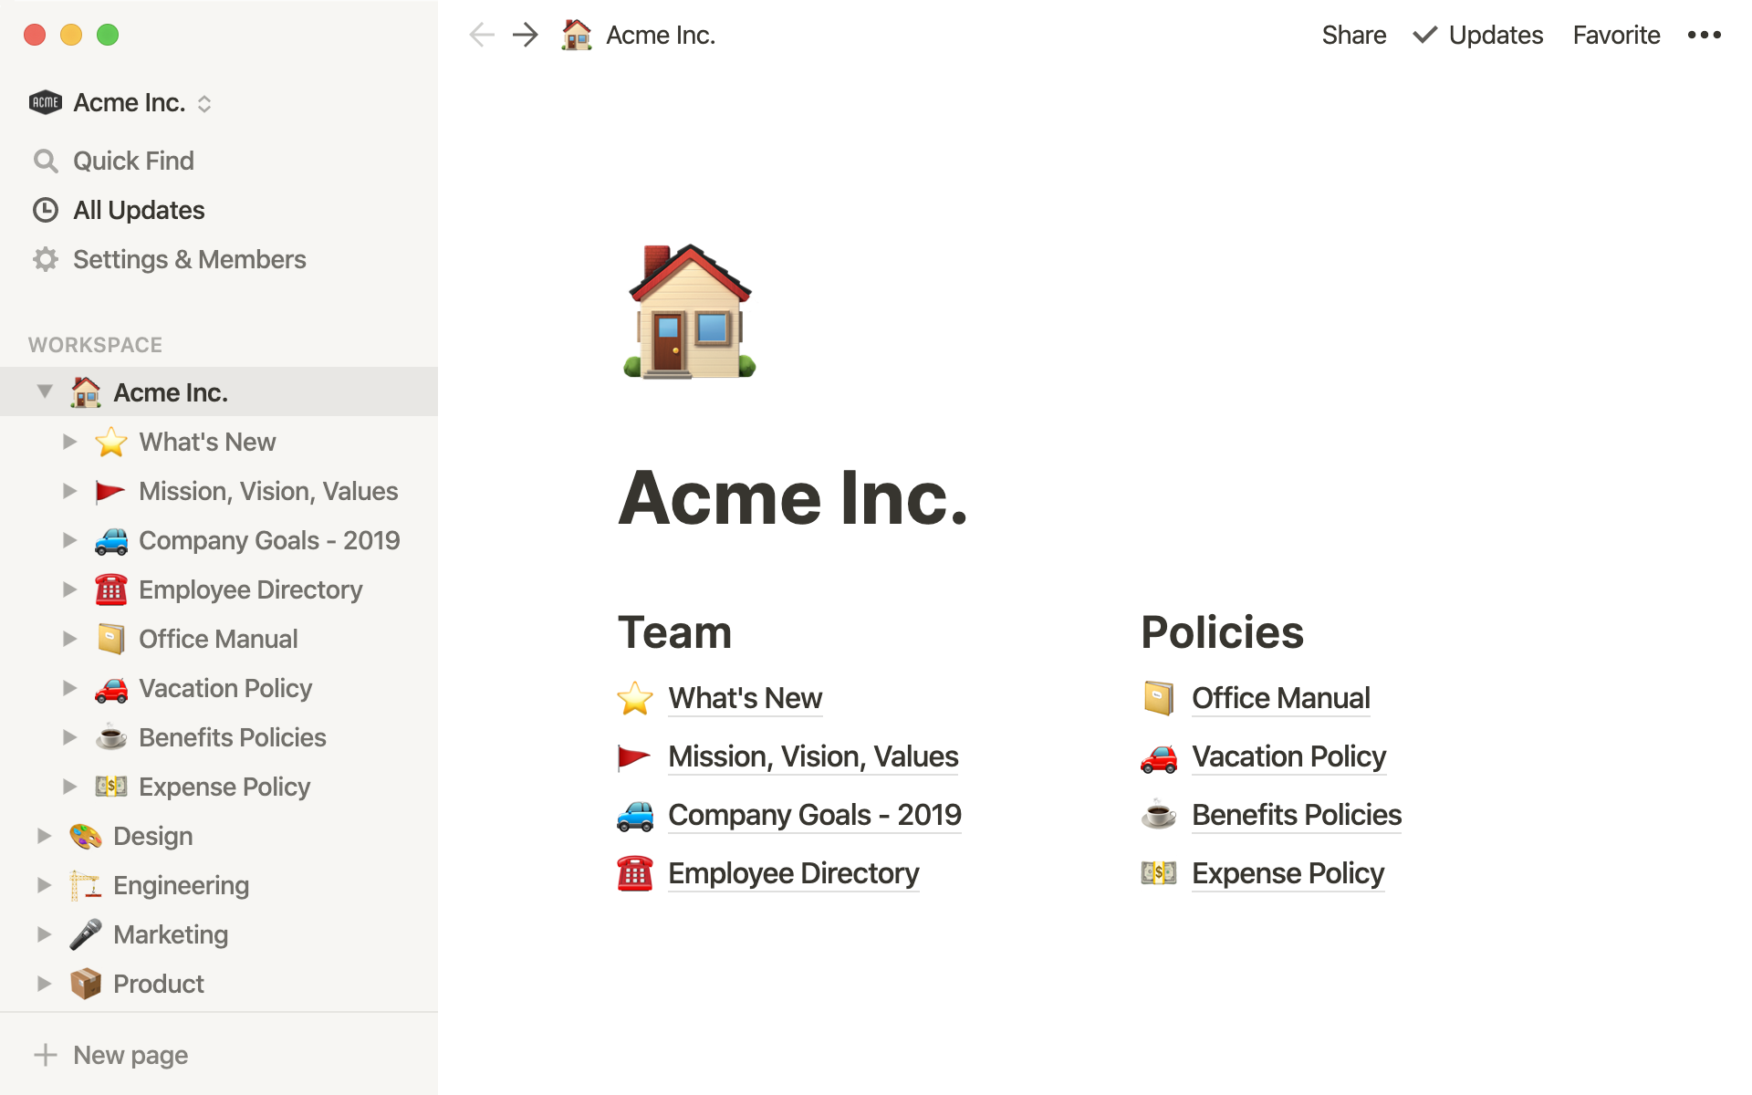Toggle Marketing section collapse arrow
This screenshot has width=1752, height=1095.
(43, 933)
